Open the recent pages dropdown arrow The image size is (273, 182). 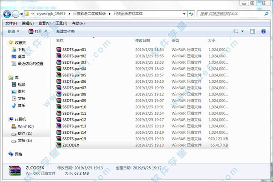pos(21,14)
